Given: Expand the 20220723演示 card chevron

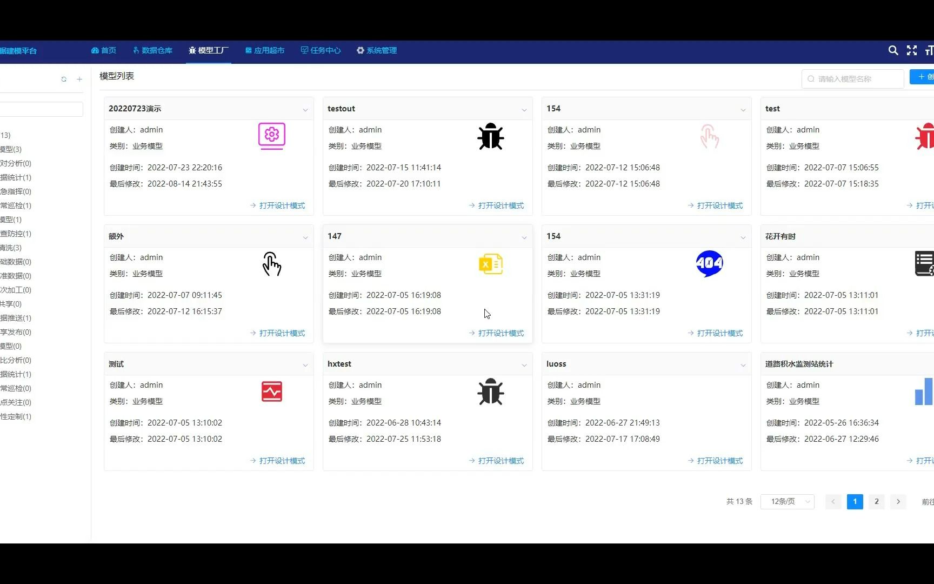Looking at the screenshot, I should point(305,110).
